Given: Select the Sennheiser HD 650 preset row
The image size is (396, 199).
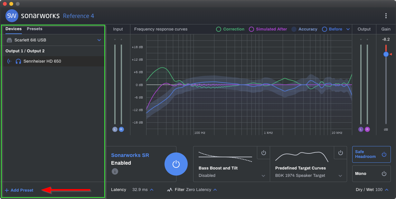Looking at the screenshot, I should point(54,61).
